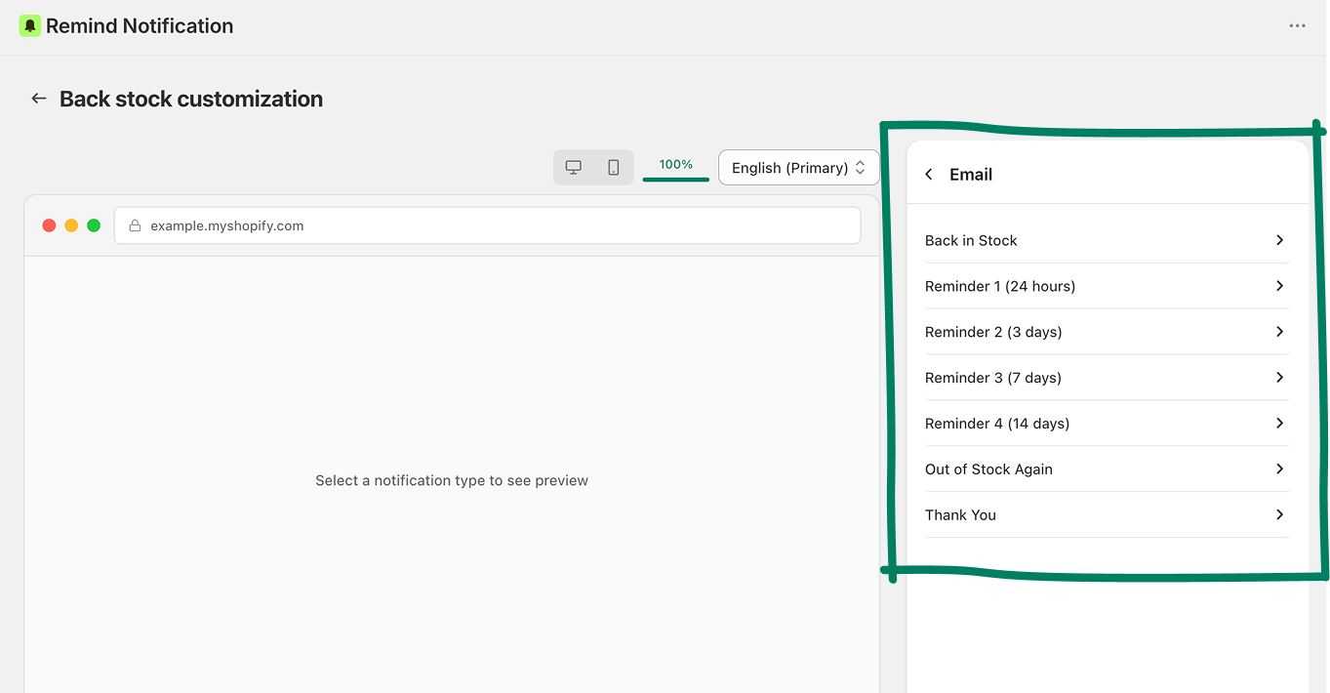Click the lock icon in address bar
The image size is (1330, 693).
[x=136, y=225]
